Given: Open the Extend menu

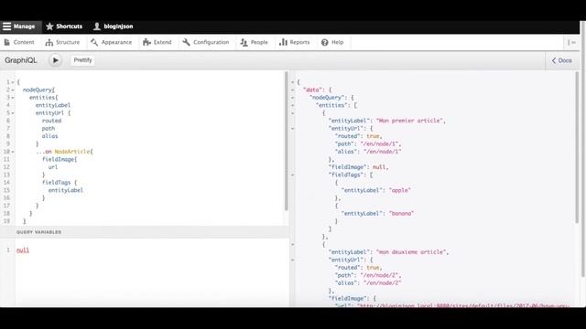Looking at the screenshot, I should tap(157, 42).
